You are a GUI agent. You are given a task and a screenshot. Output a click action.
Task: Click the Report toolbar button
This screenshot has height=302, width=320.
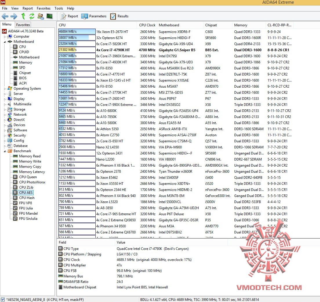(69, 16)
